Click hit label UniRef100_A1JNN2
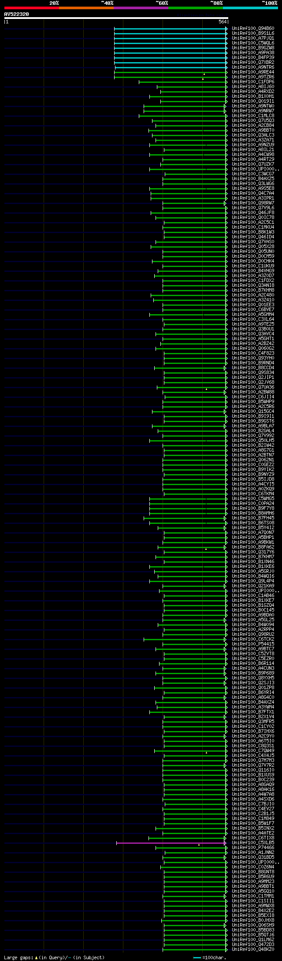 [x=253, y=853]
